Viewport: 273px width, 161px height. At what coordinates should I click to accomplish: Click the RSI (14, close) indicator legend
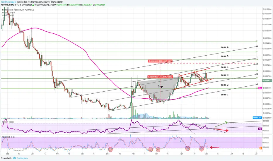click(x=8, y=122)
